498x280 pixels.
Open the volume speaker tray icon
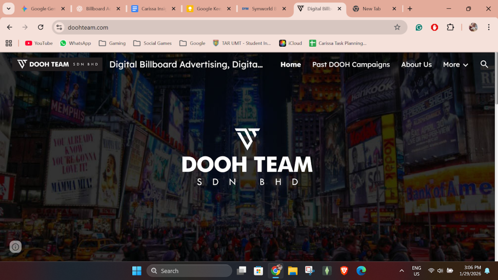(440, 271)
